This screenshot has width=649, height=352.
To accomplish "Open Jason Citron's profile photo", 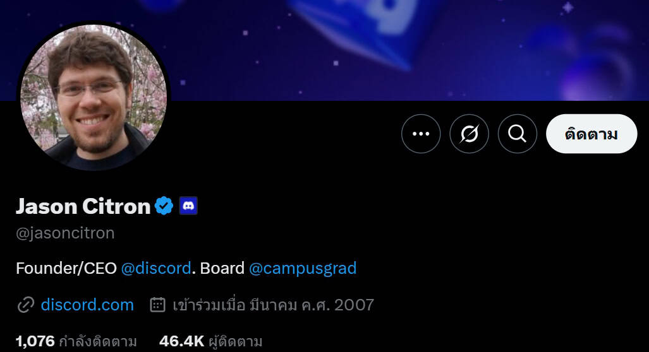I will [94, 97].
